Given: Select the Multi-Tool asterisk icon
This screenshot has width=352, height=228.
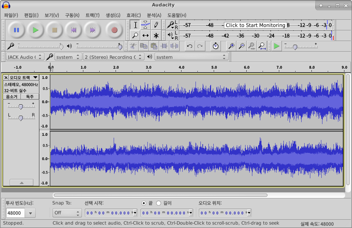Looking at the screenshot, I should pyautogui.click(x=156, y=35).
